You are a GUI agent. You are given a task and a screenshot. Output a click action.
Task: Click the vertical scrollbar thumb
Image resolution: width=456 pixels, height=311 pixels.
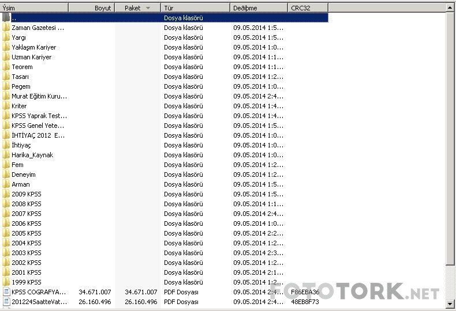pyautogui.click(x=450, y=138)
